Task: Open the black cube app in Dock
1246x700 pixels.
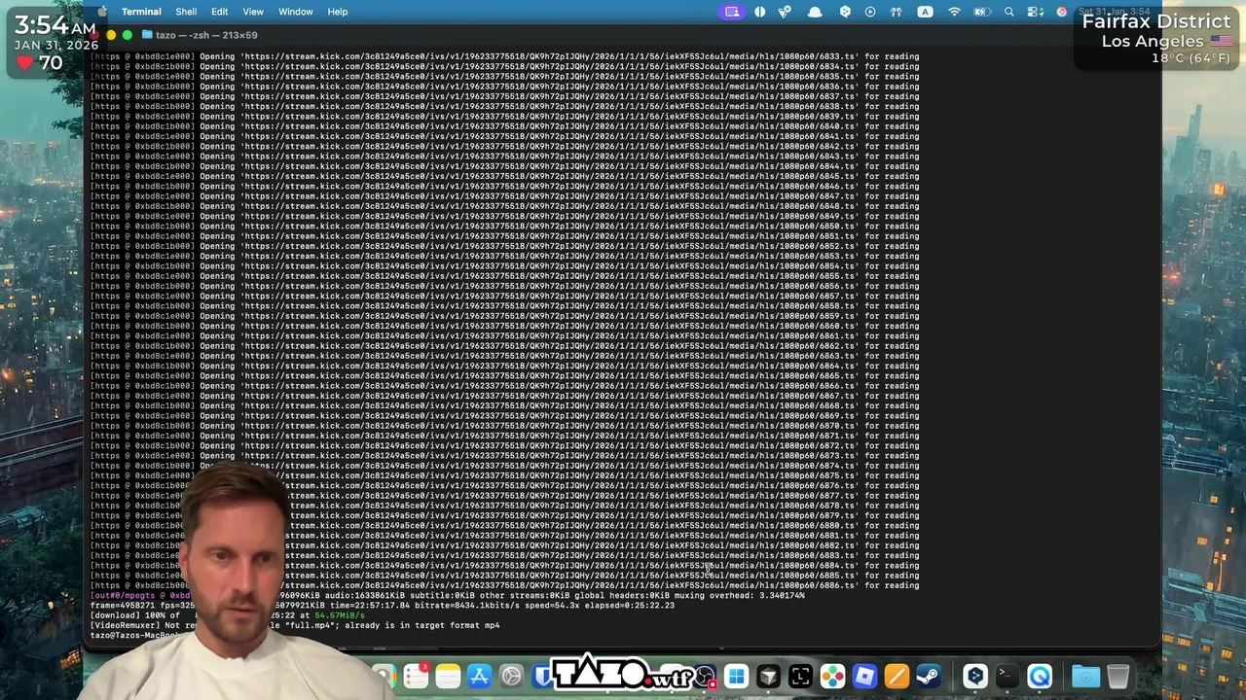Action: (x=768, y=676)
